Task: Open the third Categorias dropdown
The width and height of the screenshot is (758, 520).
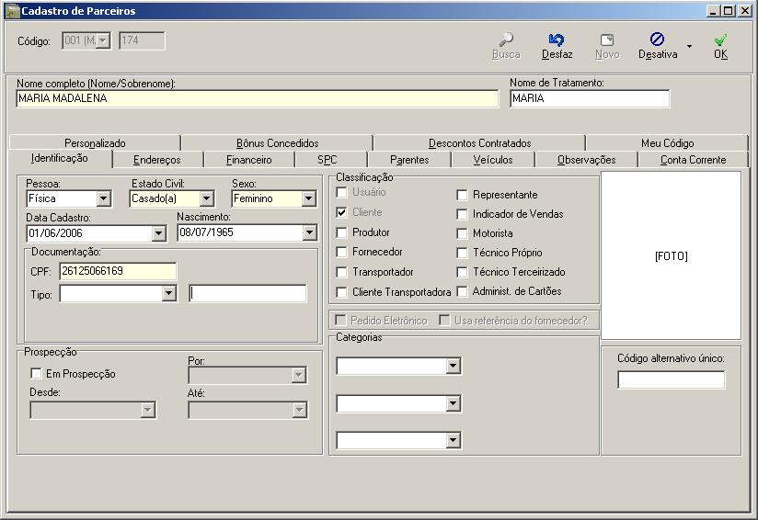Action: (453, 440)
